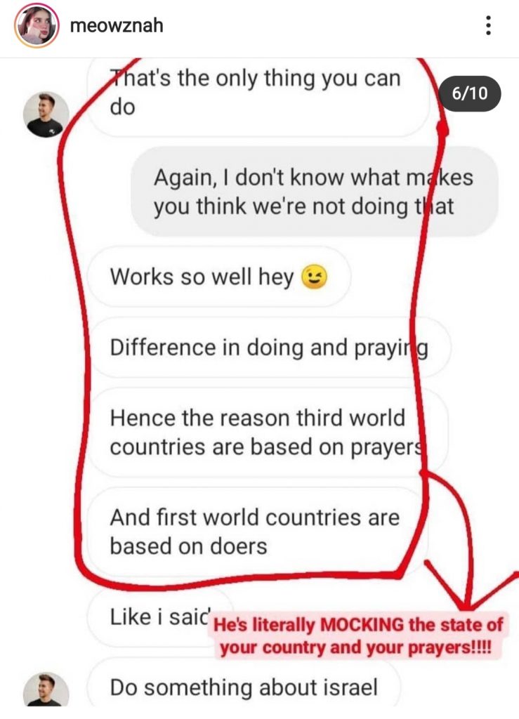Image resolution: width=519 pixels, height=719 pixels.
Task: Tap the "And first world countries" message bubble
Action: (258, 532)
